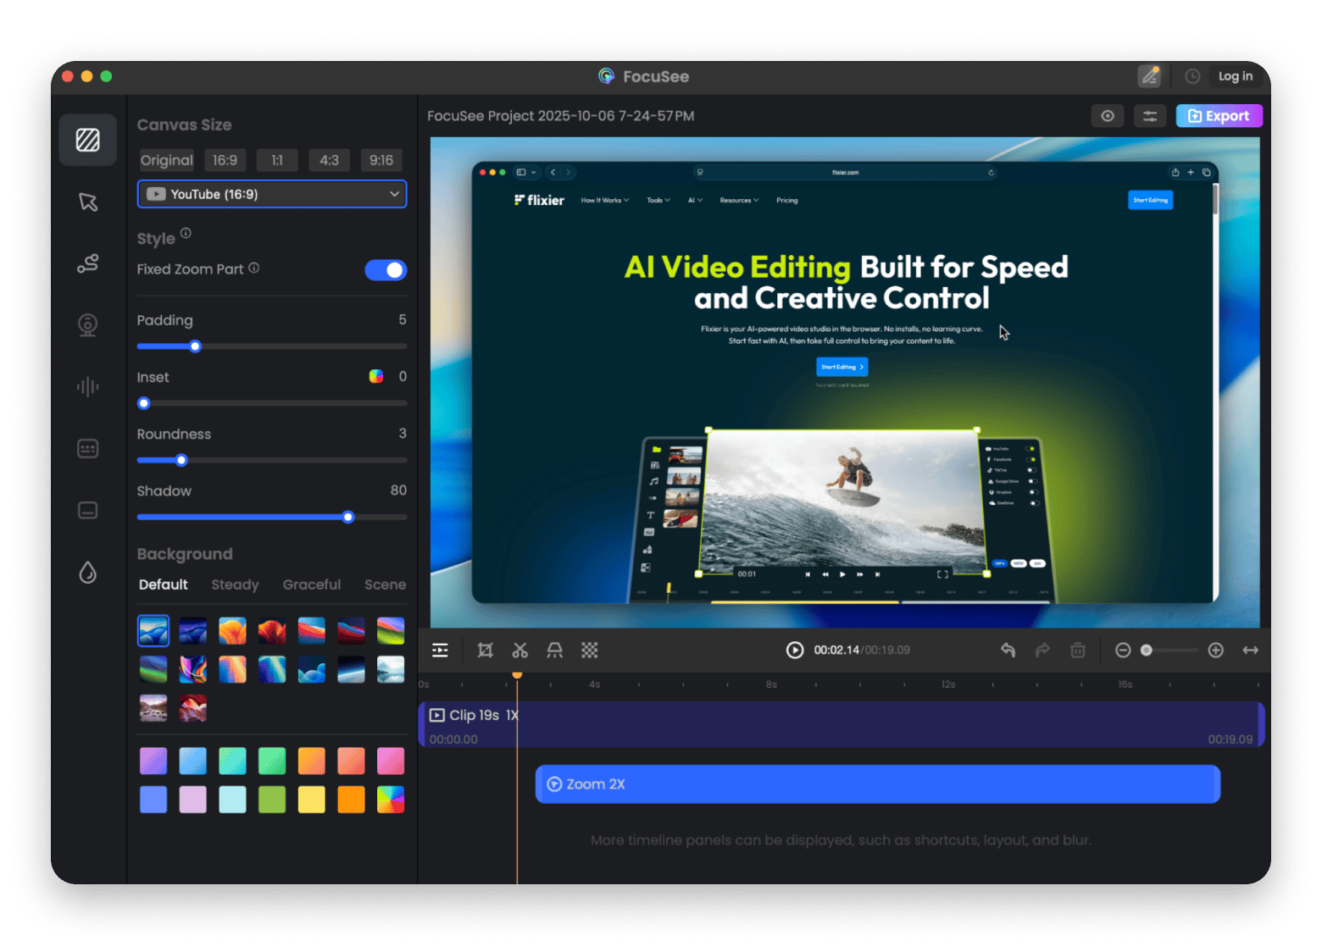Select the Zoom 2X timeline segment
The height and width of the screenshot is (952, 1322).
(877, 784)
